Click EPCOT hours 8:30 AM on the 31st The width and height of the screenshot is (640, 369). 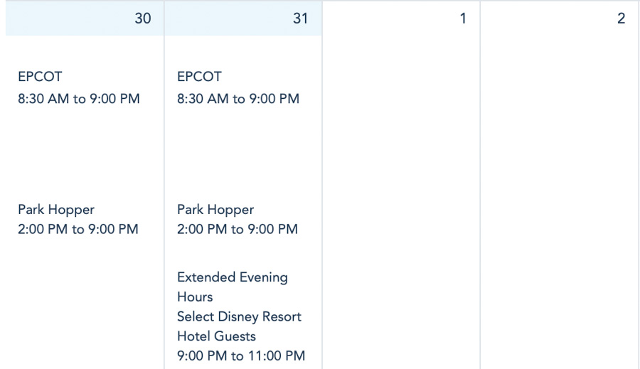point(238,99)
